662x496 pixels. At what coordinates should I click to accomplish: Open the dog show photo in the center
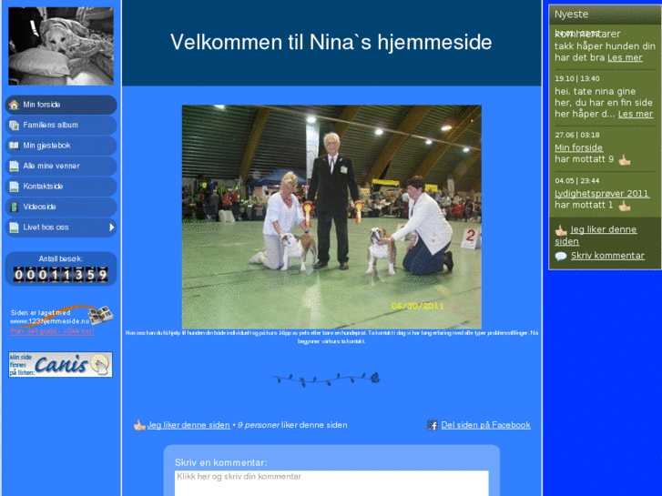click(x=331, y=217)
